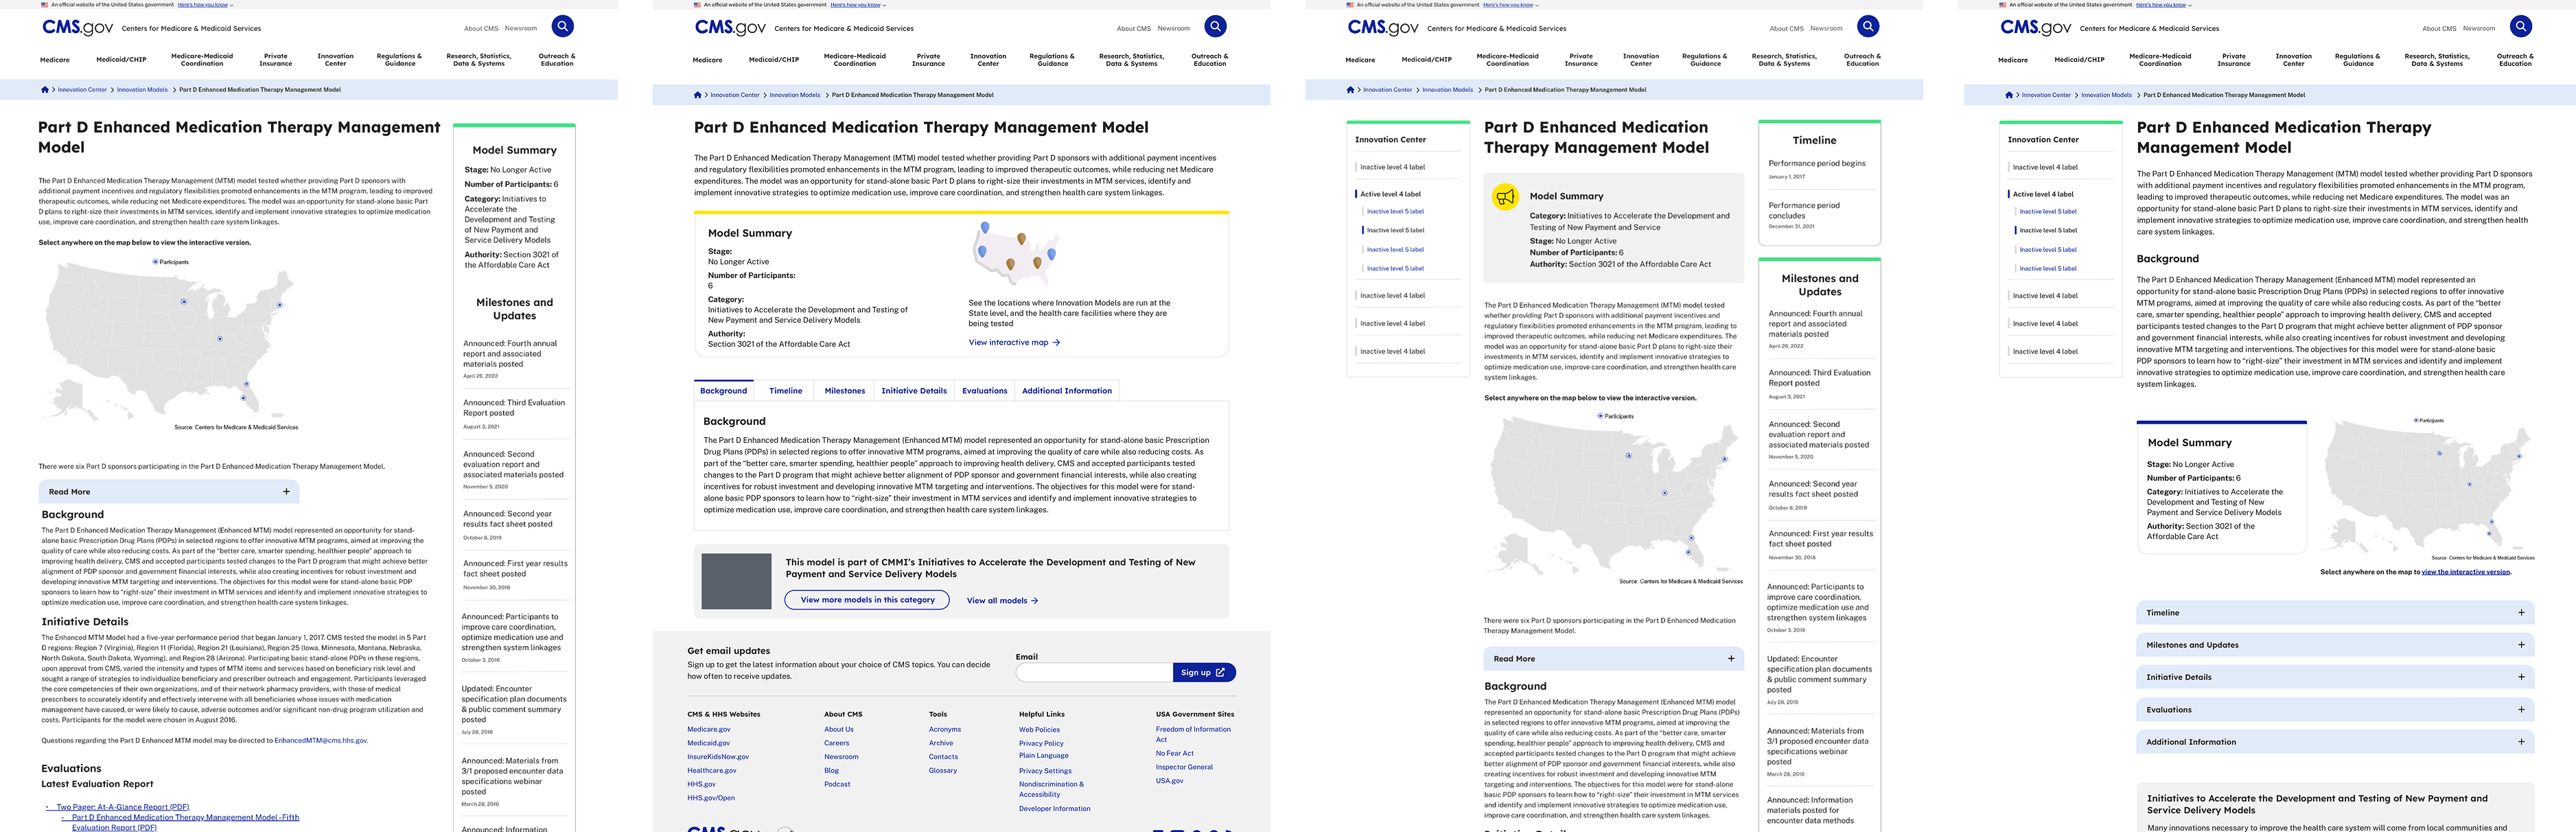Open Private Insurance menu in first mockup
The height and width of the screenshot is (832, 2576).
coord(276,60)
